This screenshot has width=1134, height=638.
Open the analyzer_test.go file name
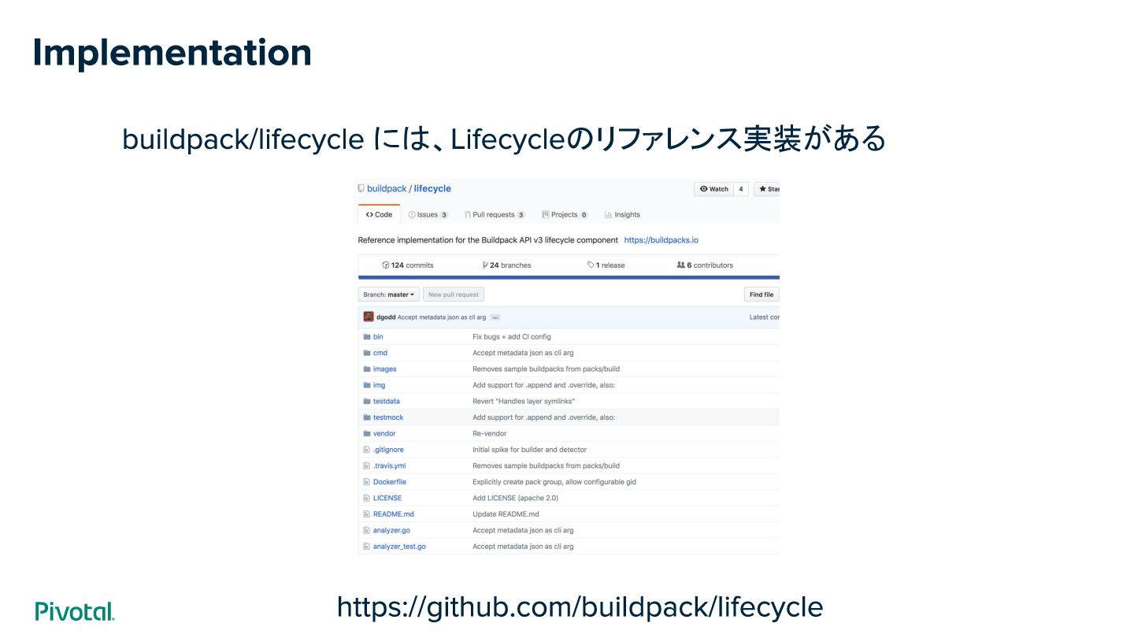[x=399, y=547]
